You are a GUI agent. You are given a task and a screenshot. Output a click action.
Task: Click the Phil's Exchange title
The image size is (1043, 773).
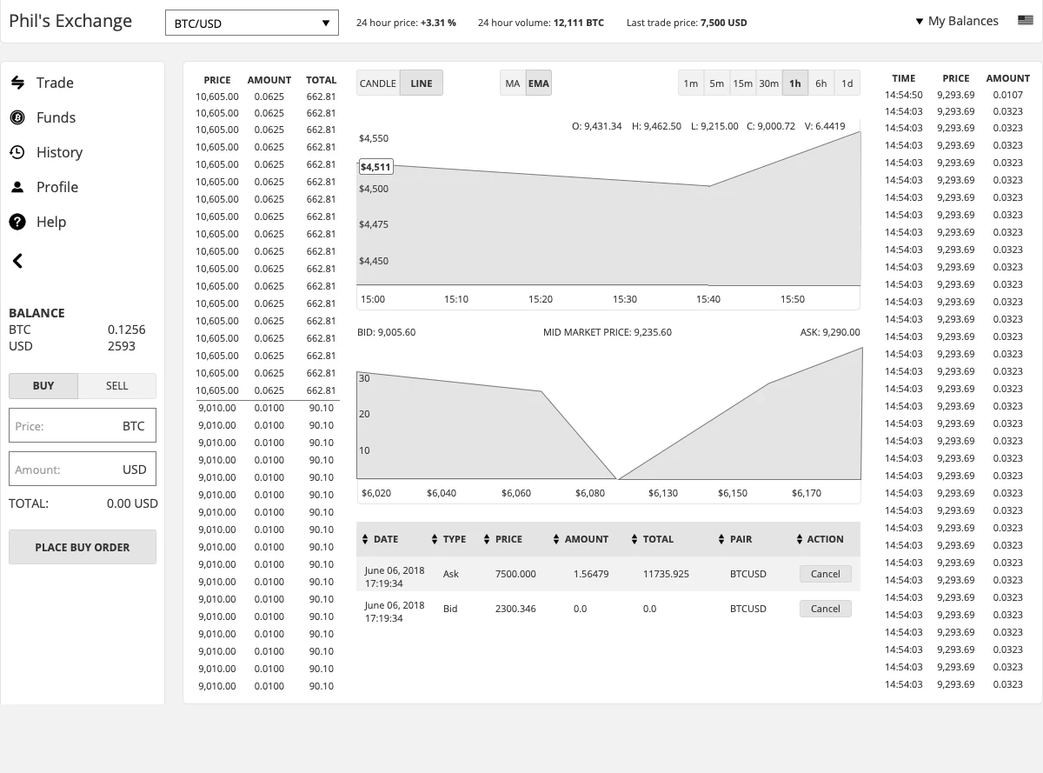click(70, 21)
